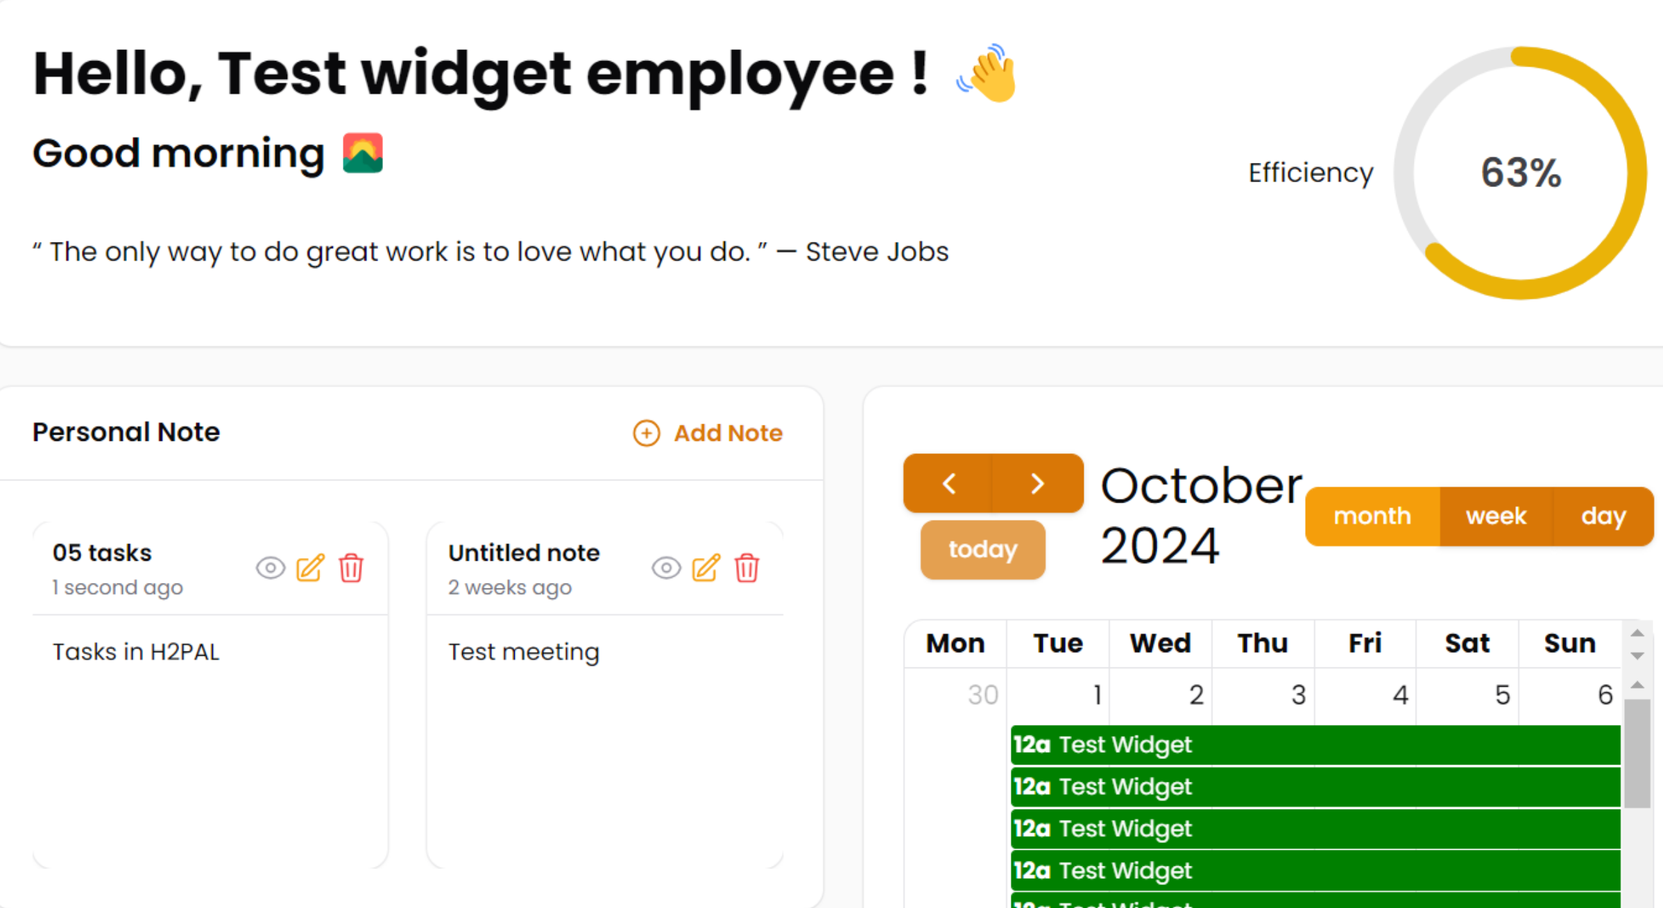The height and width of the screenshot is (908, 1663).
Task: Switch calendar to month view
Action: [1372, 516]
